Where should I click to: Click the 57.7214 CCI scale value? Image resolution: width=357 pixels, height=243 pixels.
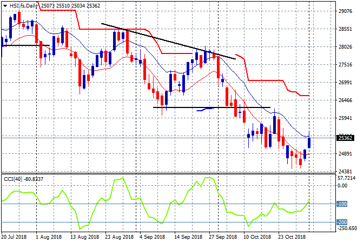click(346, 178)
